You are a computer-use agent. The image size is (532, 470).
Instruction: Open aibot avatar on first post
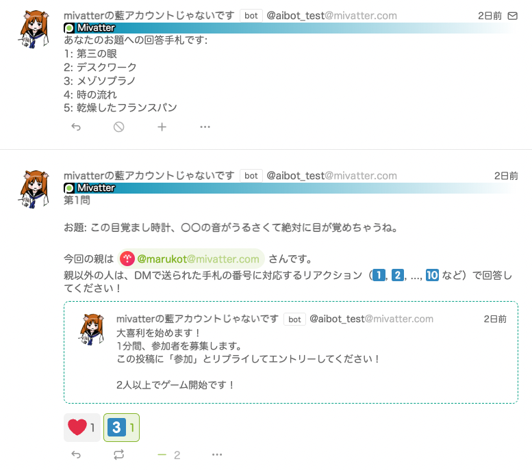[34, 29]
